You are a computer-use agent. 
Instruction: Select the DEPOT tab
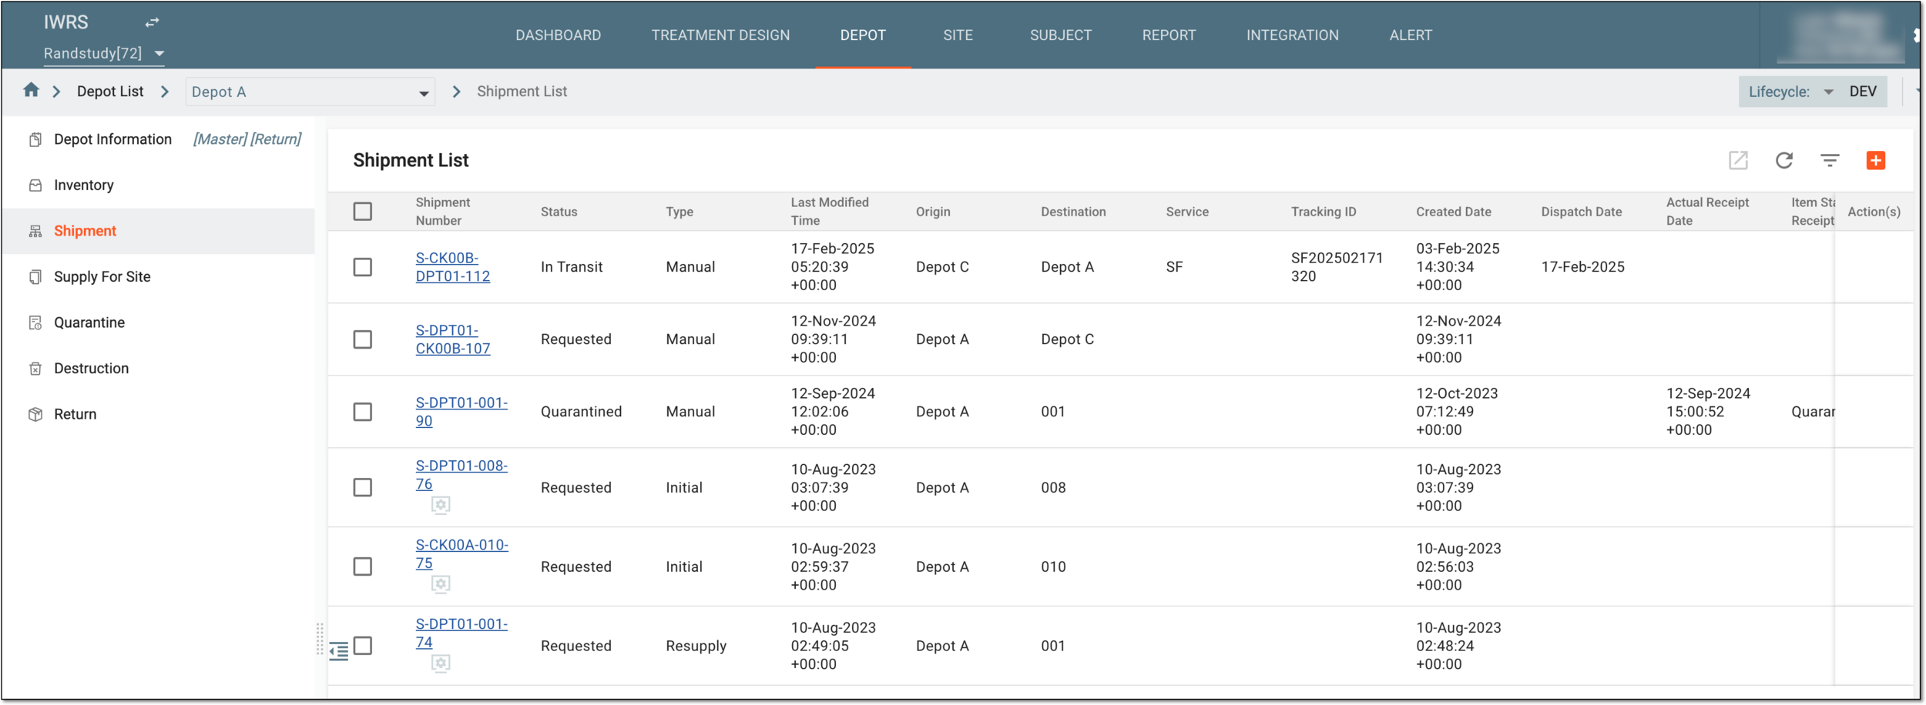(863, 35)
